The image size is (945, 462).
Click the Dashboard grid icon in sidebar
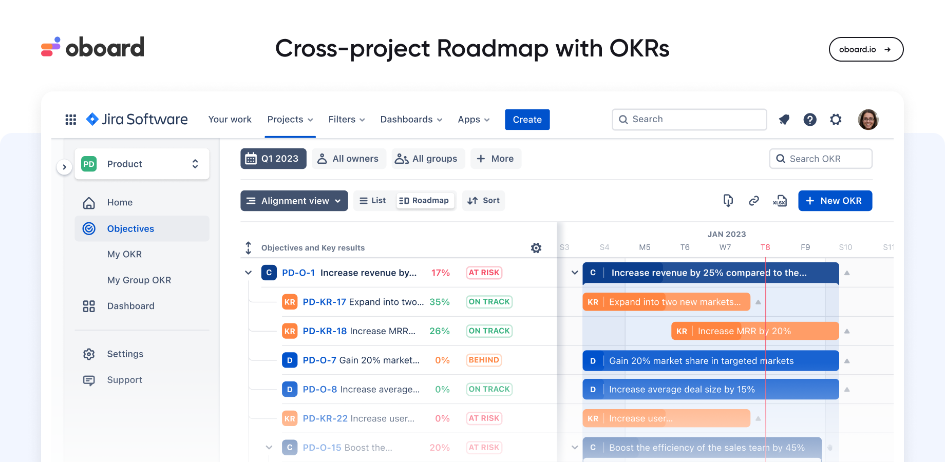(89, 306)
